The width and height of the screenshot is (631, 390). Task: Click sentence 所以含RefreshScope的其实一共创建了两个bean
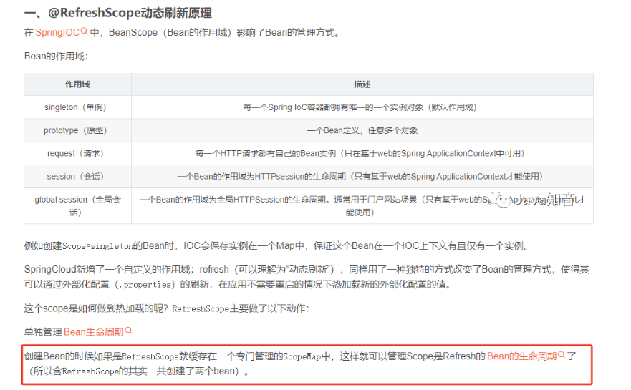pos(136,371)
